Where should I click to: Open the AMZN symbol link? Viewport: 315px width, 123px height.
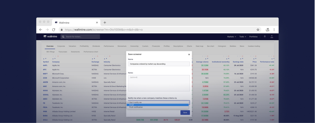45,82
